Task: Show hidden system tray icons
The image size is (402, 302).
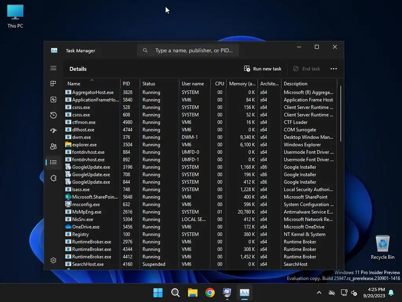Action: pos(319,293)
